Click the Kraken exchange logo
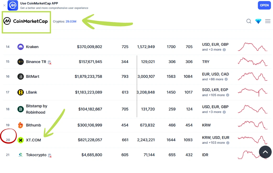 click(20, 47)
